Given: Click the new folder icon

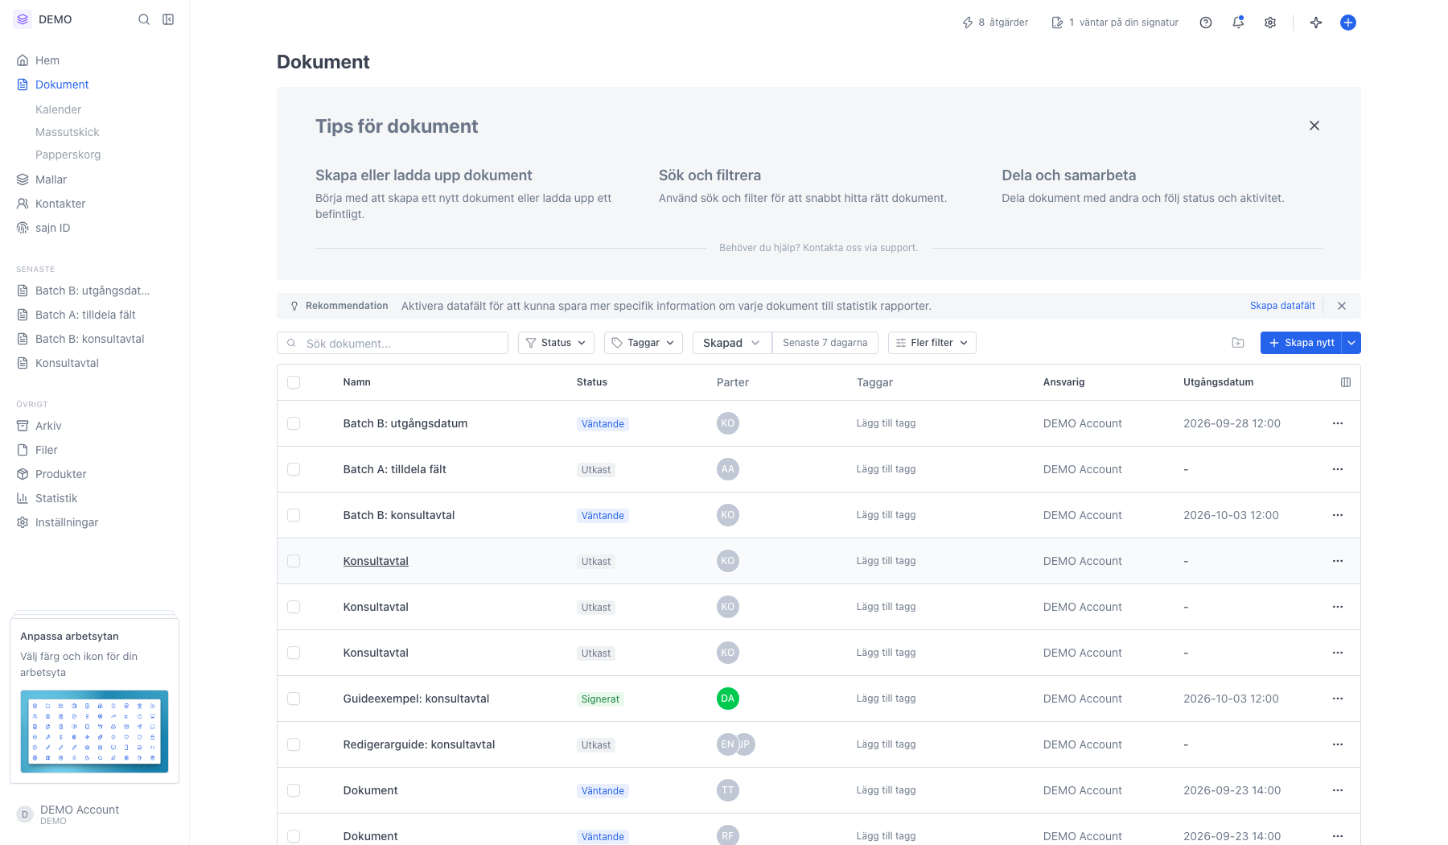Looking at the screenshot, I should tap(1238, 343).
